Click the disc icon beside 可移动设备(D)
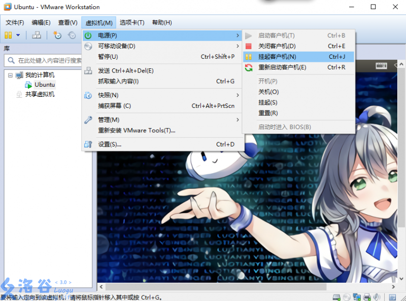406x301 pixels. (x=88, y=46)
